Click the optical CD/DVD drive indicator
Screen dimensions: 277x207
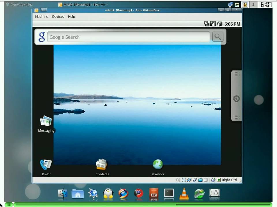click(184, 180)
